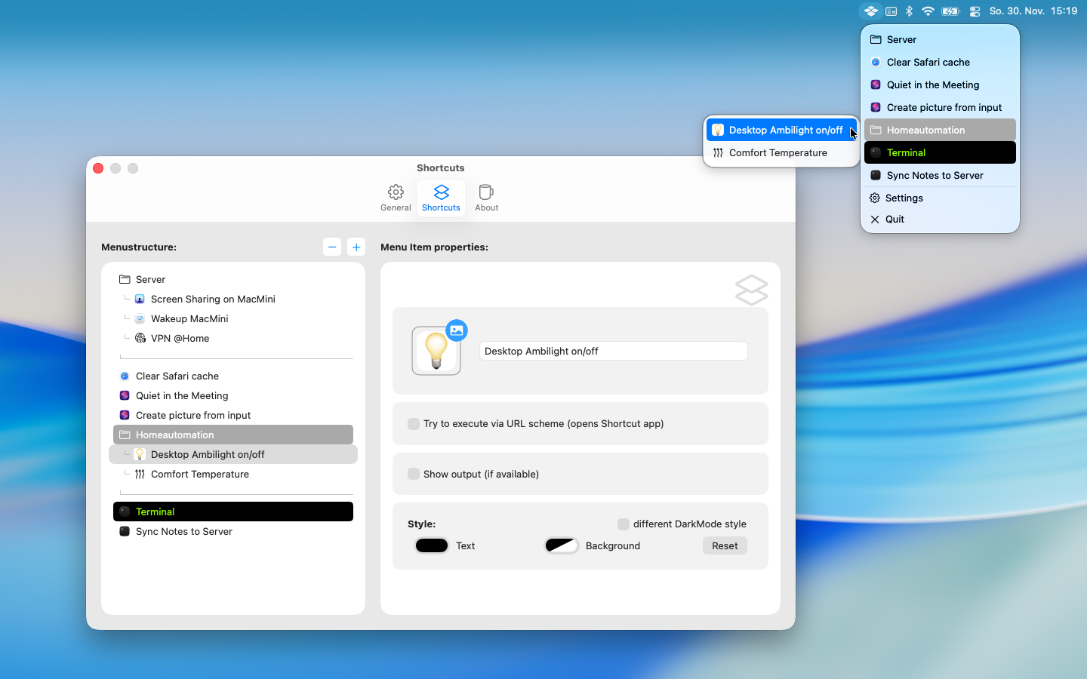
Task: Click the Wi-Fi status icon
Action: click(x=928, y=11)
